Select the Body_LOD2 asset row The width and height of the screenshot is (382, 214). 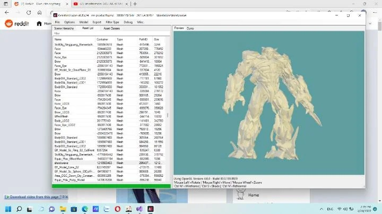tap(110, 121)
